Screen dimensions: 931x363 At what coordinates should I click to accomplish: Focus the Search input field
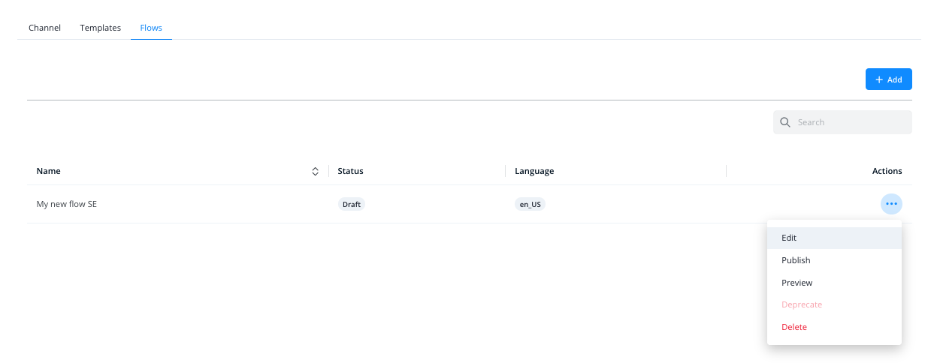[x=842, y=122]
